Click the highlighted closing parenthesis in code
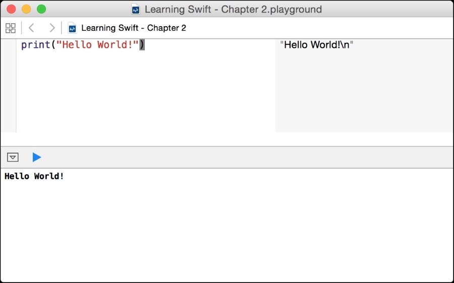The height and width of the screenshot is (283, 454). (x=142, y=45)
